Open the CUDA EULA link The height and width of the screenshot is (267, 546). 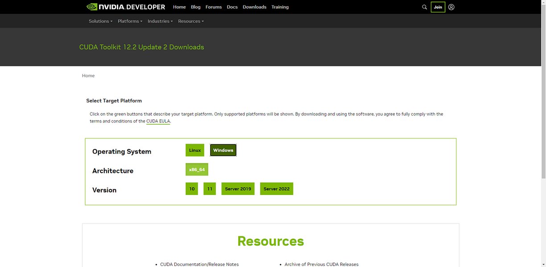pos(158,121)
